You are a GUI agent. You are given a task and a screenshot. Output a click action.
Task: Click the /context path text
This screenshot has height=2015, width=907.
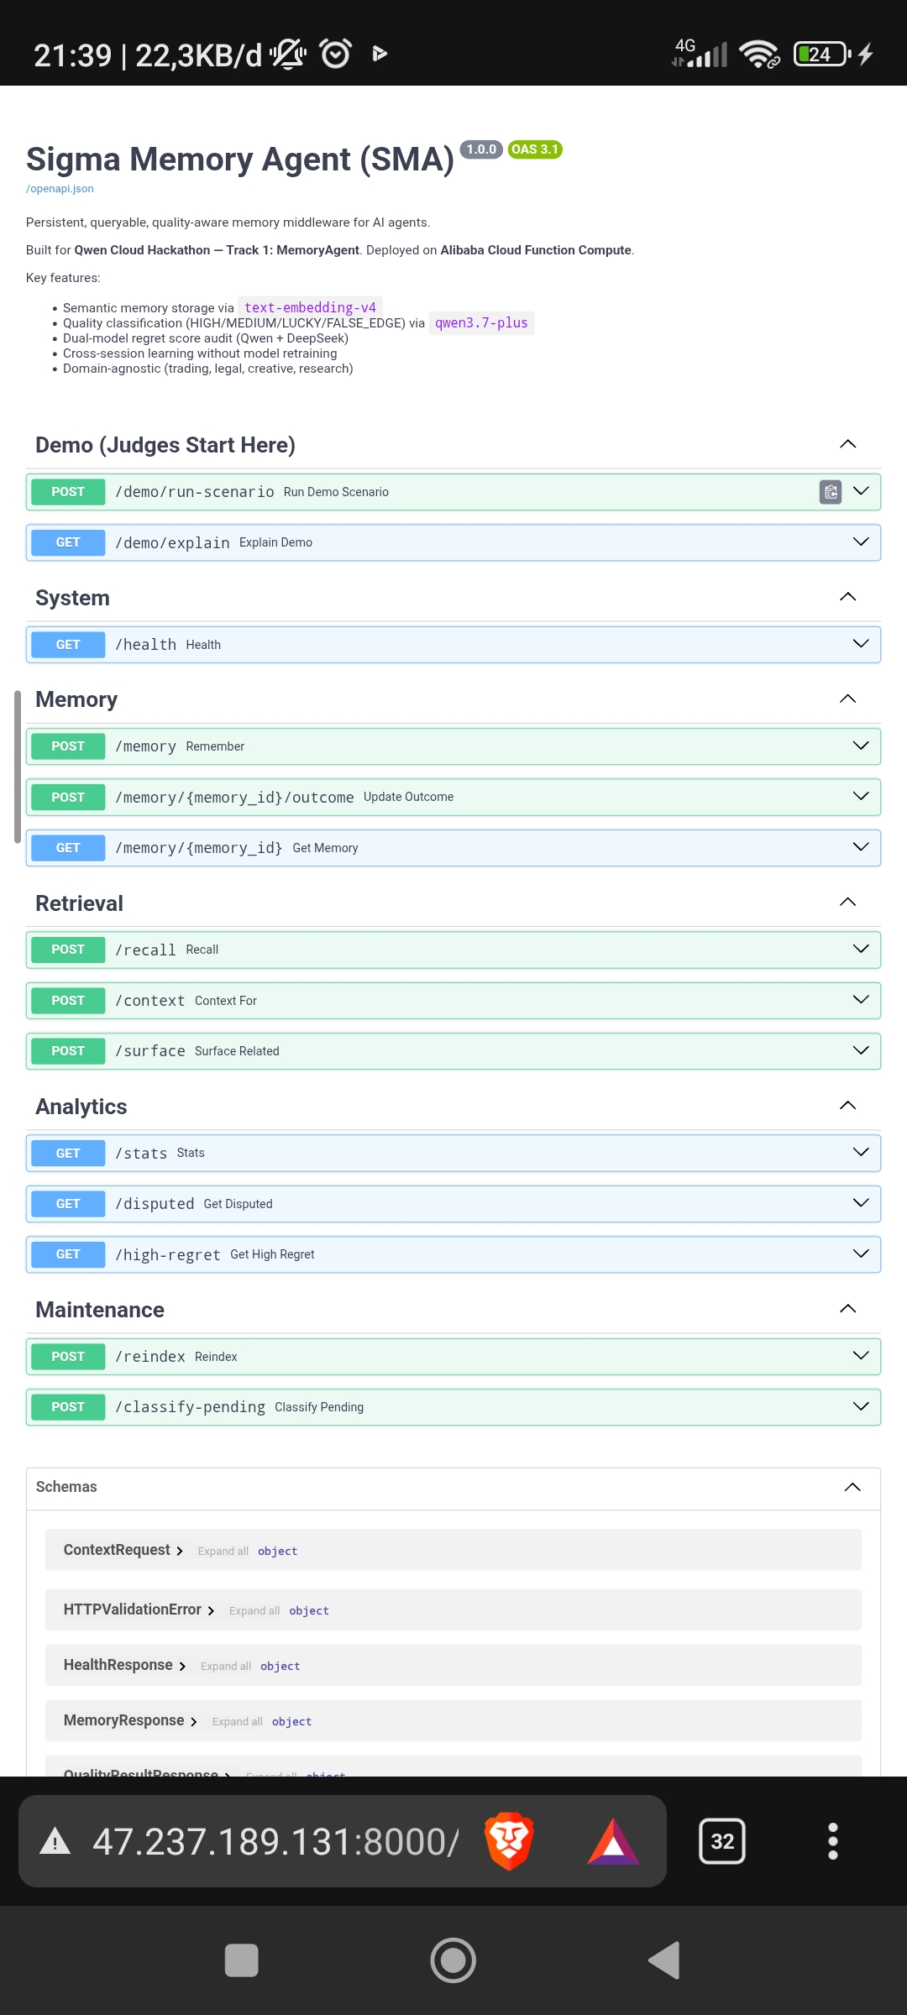point(149,1001)
